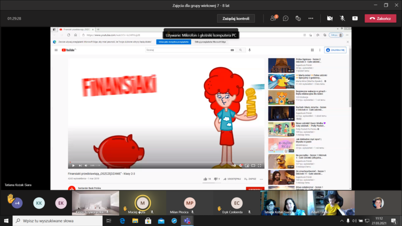Open Task View on the taskbar
Screen dimensions: 402x226
coord(109,220)
